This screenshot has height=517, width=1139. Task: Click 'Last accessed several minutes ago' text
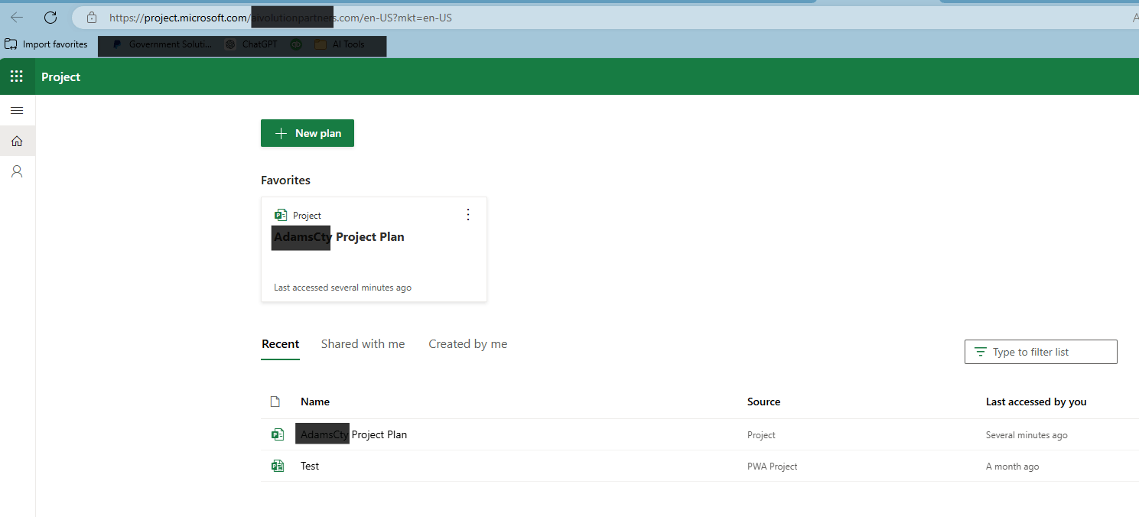pyautogui.click(x=343, y=288)
